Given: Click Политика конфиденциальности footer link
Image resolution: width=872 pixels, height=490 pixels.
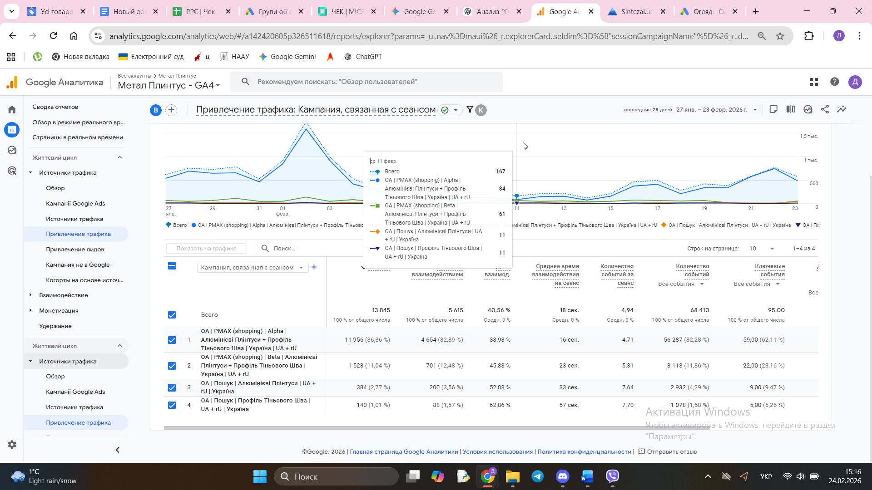Looking at the screenshot, I should [584, 452].
